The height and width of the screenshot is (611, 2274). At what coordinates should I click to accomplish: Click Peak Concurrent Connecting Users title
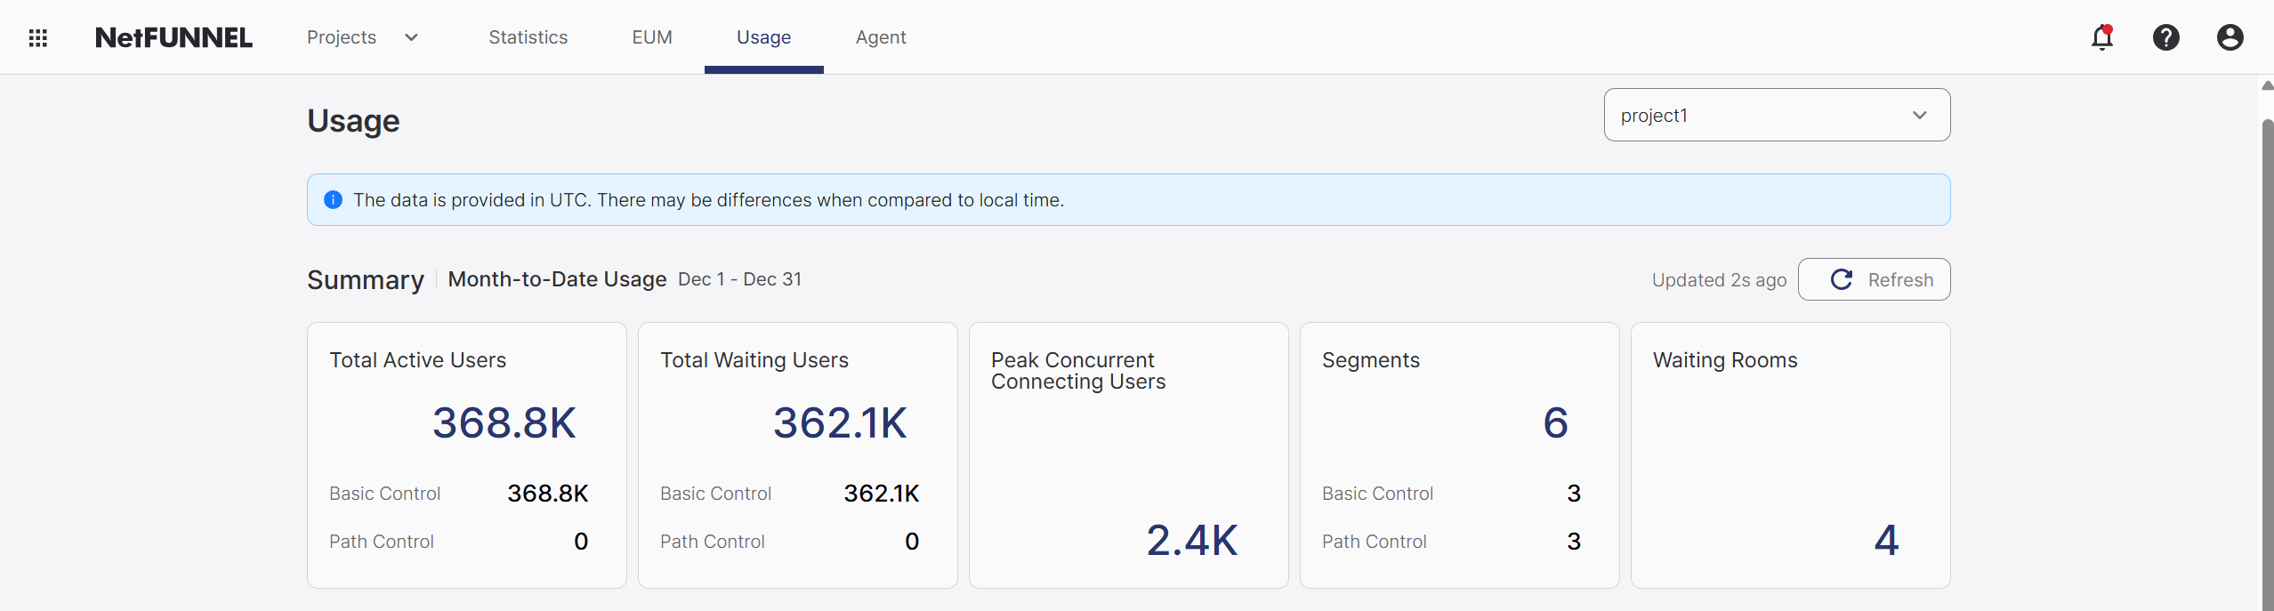(1078, 371)
